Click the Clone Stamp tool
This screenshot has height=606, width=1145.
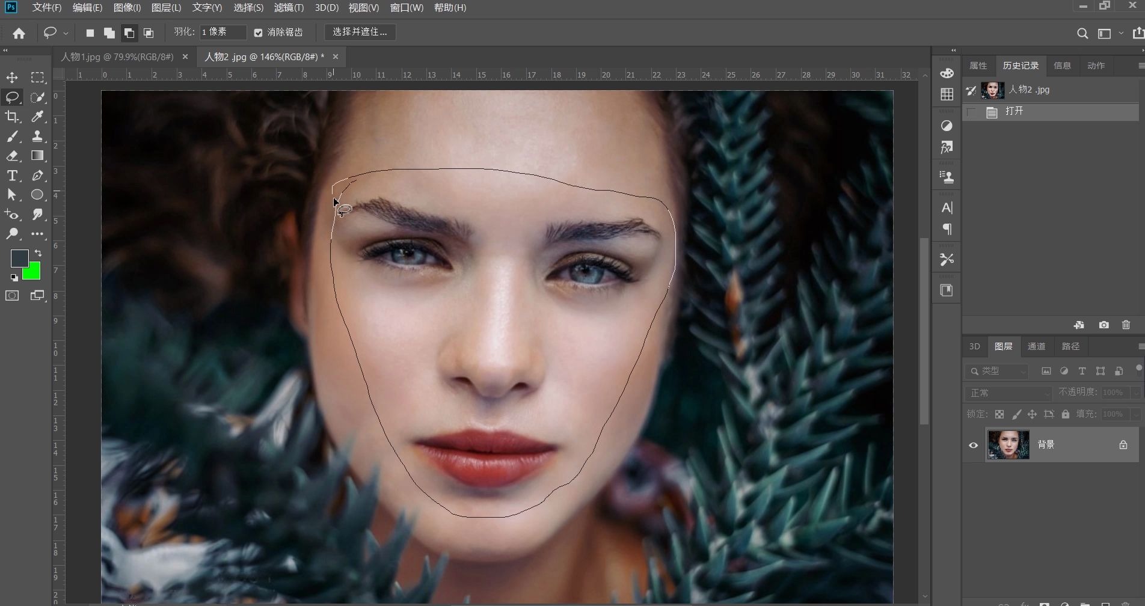coord(37,136)
